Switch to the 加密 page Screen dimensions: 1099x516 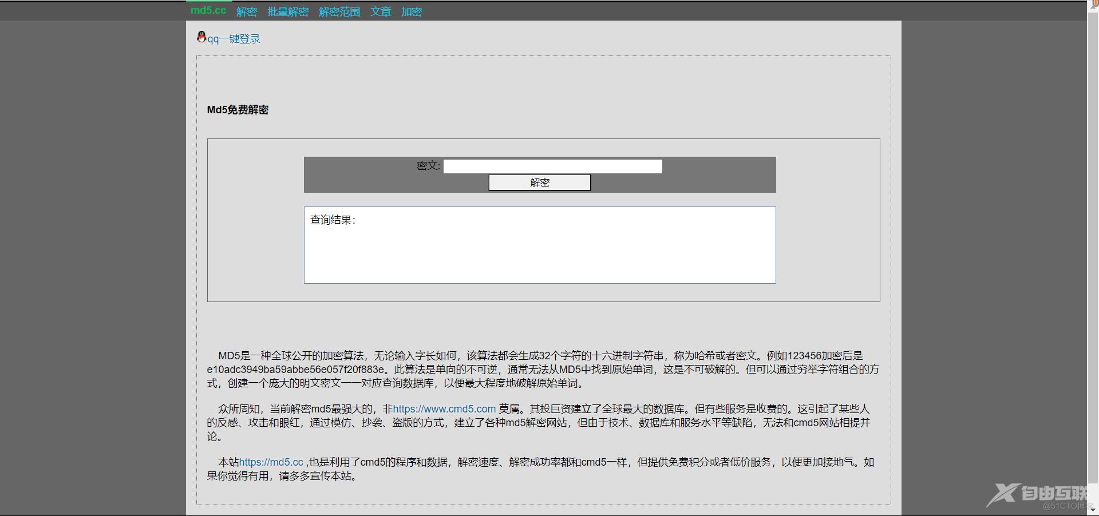click(x=412, y=11)
